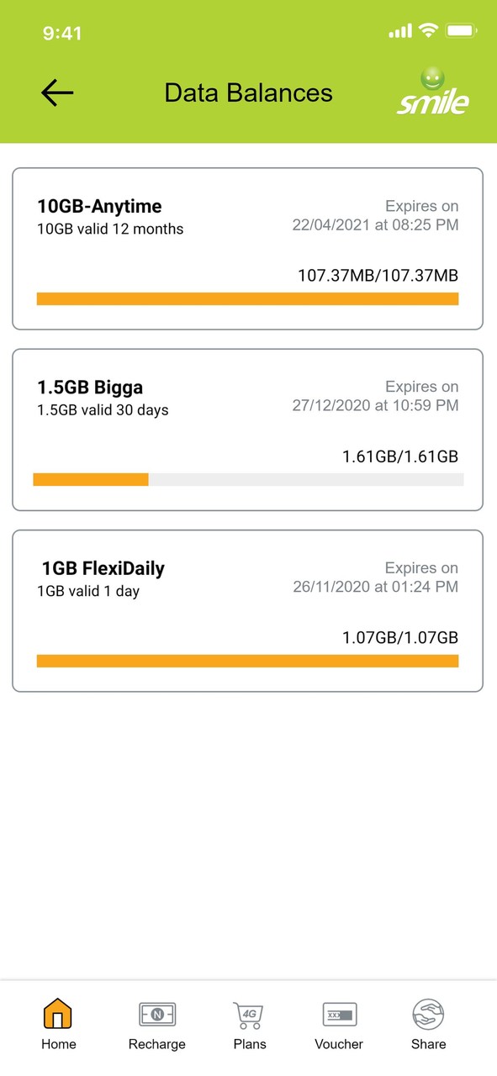Click the 10GB-Anytime orange usage bar
The height and width of the screenshot is (1076, 497).
coord(248,298)
